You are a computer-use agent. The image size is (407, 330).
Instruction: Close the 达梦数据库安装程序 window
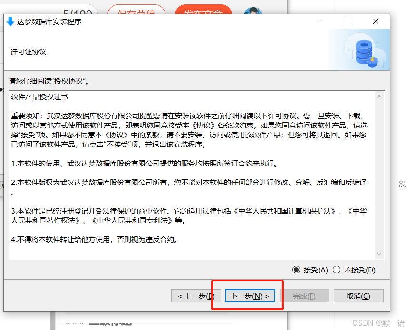[x=375, y=21]
